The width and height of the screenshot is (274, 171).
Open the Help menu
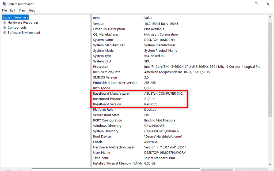[x=32, y=10]
